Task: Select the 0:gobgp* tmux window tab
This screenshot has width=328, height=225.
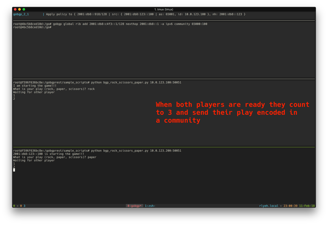Action: click(134, 206)
